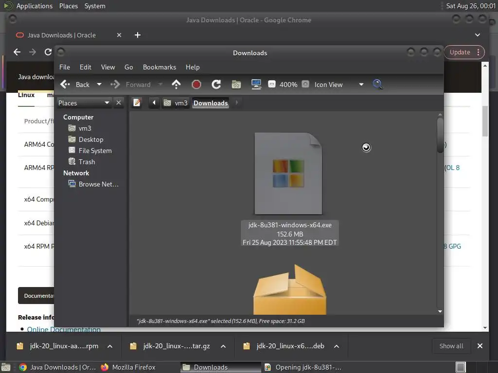
Task: Select the Linux tab on Oracle page
Action: pyautogui.click(x=26, y=95)
